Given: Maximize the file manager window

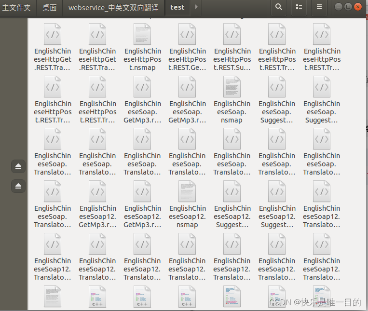Looking at the screenshot, I should (348, 7).
